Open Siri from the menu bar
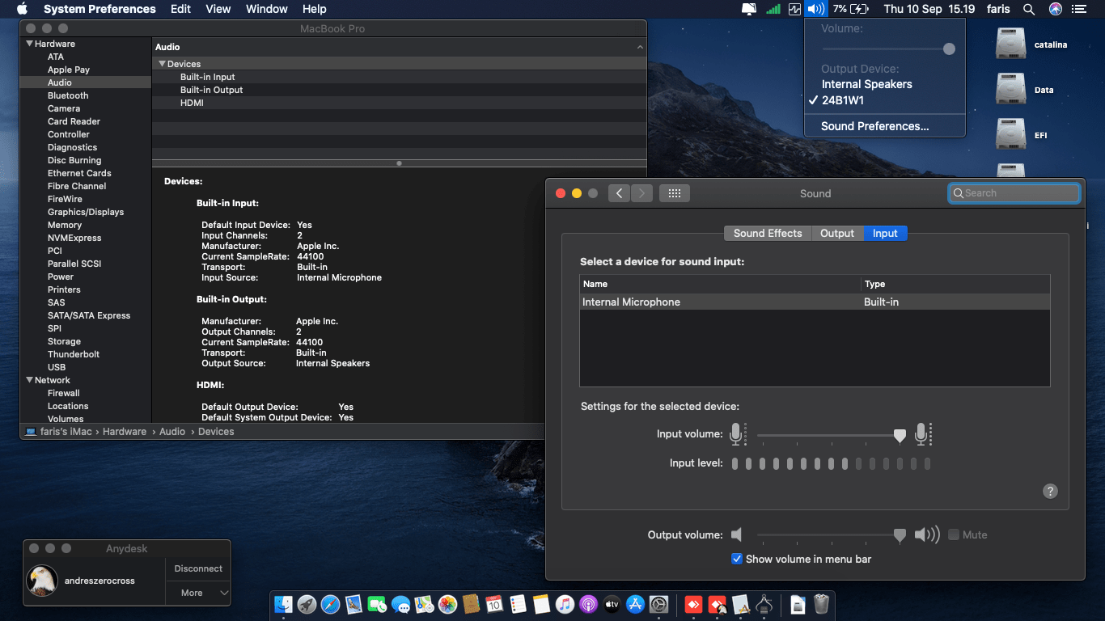Viewport: 1105px width, 621px height. point(1055,9)
